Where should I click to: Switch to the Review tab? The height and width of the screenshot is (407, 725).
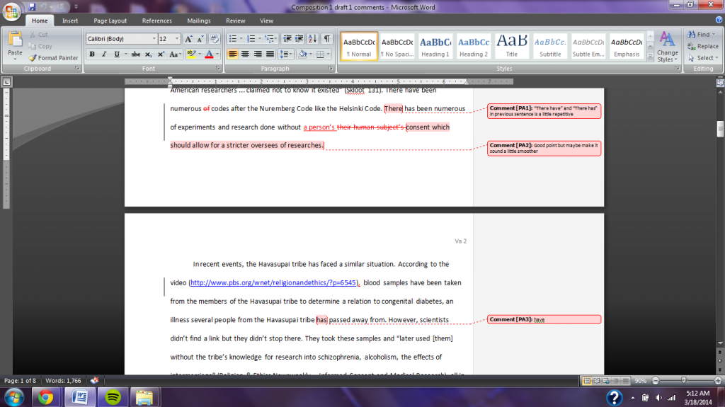236,21
